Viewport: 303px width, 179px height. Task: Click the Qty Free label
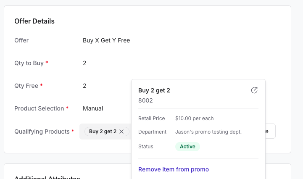26,86
